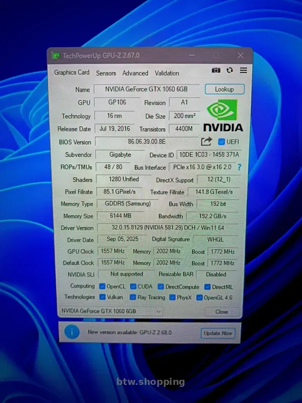
Task: Click the NVIDIA logo image
Action: tap(223, 116)
